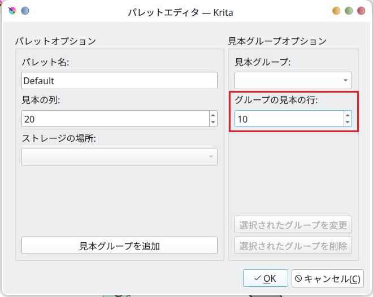Image resolution: width=373 pixels, height=297 pixels.
Task: Increment グループの見本の行 using up arrow
Action: pyautogui.click(x=348, y=115)
